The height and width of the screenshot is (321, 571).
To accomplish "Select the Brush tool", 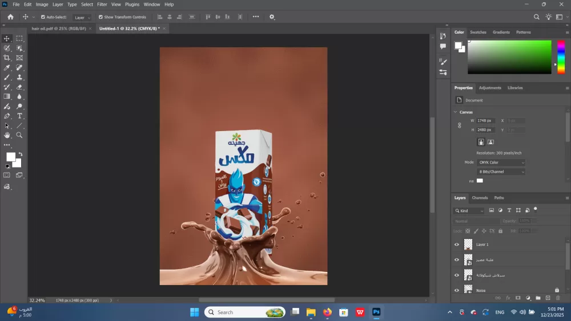I will coord(6,77).
